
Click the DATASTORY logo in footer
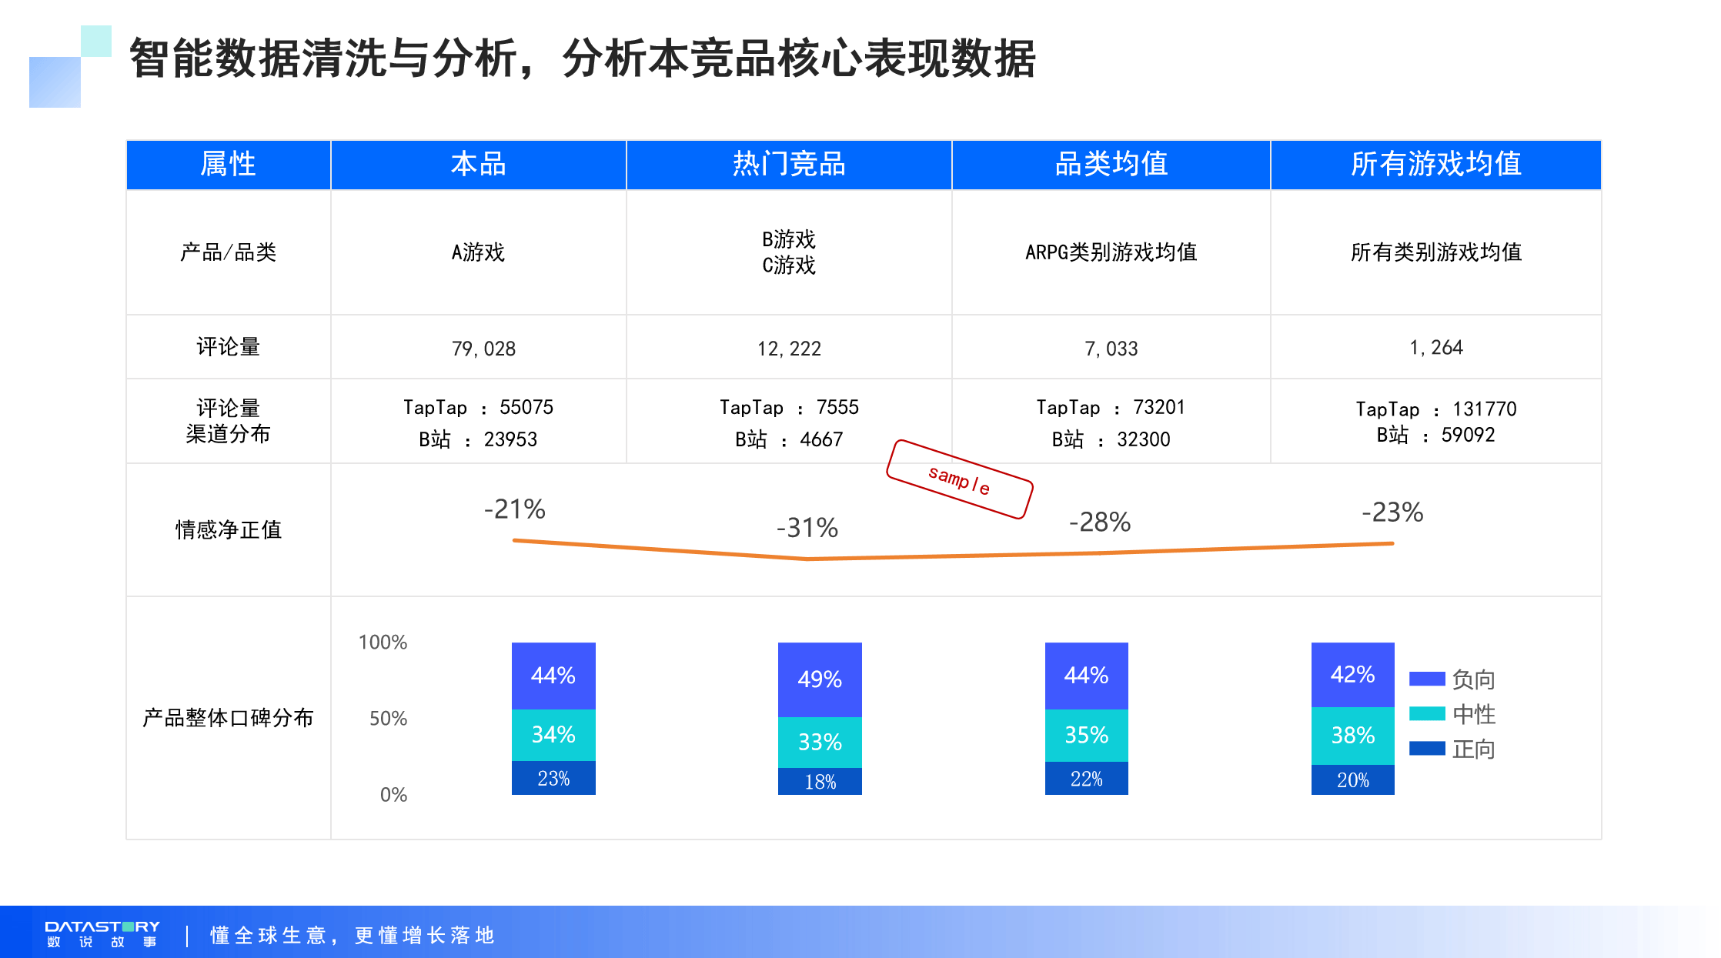click(102, 933)
